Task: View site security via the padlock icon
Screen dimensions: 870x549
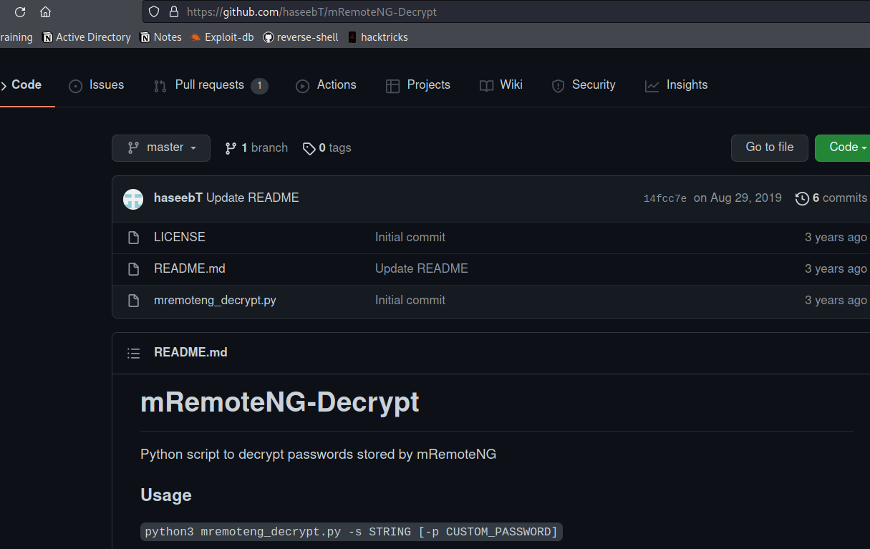Action: coord(173,11)
